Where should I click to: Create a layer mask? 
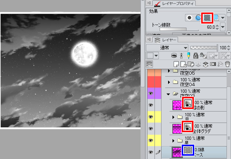click(213, 64)
